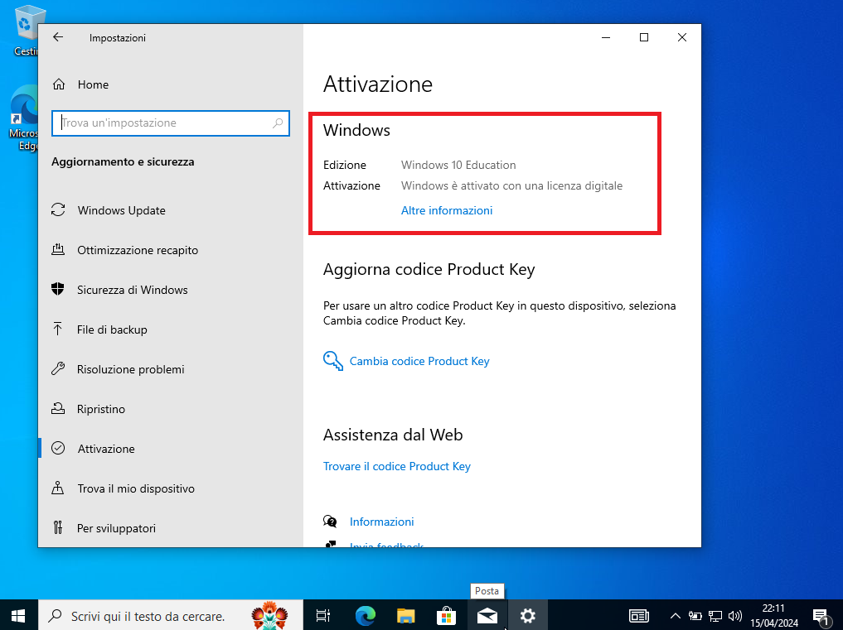The image size is (843, 630).
Task: Select the File di backup arrow icon
Action: pyautogui.click(x=57, y=329)
